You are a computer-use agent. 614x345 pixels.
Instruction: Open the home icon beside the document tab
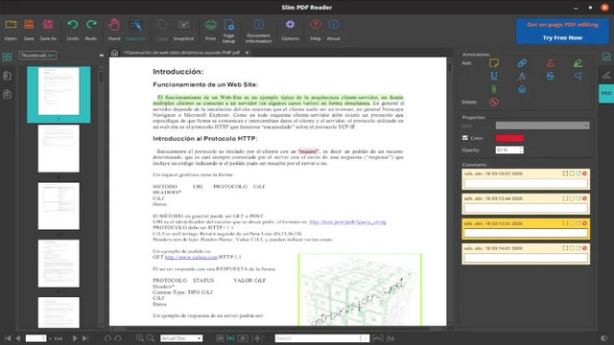tap(114, 53)
